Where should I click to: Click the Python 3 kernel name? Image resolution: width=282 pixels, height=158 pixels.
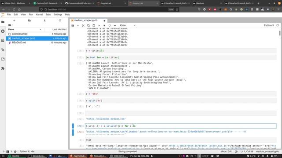269,25
